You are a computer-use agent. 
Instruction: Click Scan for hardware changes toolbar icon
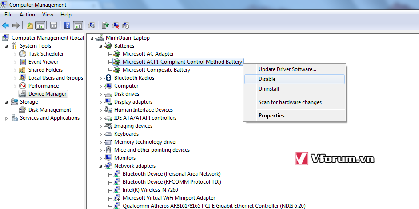(x=92, y=26)
